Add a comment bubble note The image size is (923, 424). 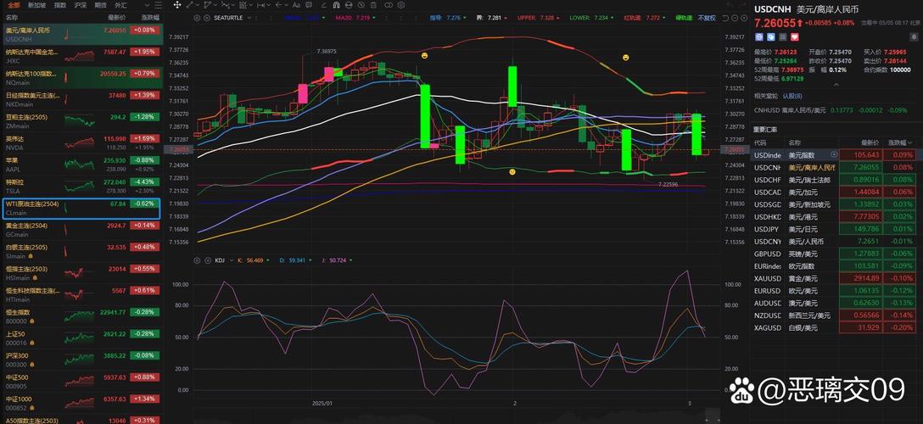[309, 5]
